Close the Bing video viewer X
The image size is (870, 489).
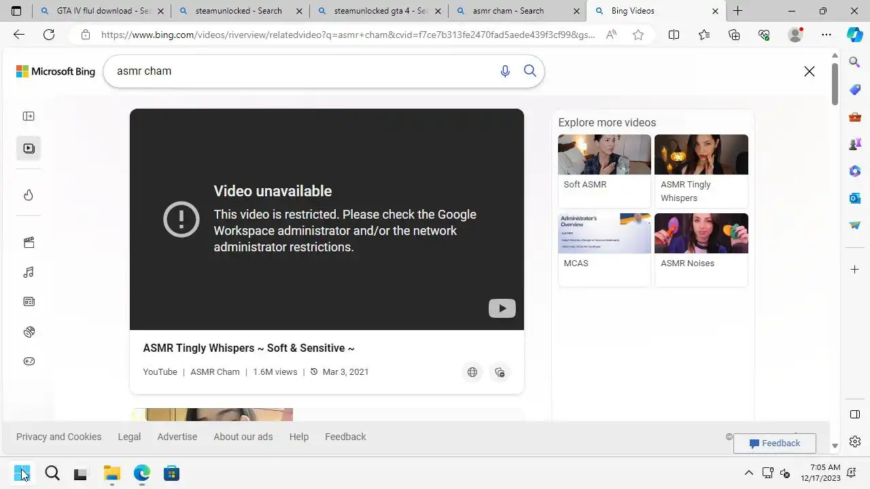pyautogui.click(x=810, y=71)
